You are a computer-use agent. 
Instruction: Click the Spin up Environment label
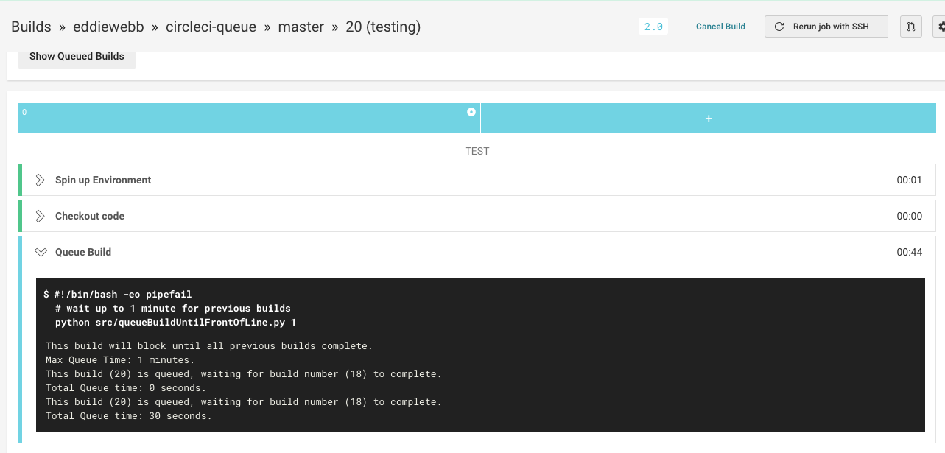click(x=103, y=180)
